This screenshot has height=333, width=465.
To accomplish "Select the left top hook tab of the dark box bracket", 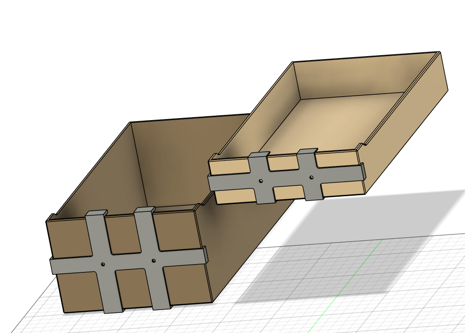I will tap(96, 213).
